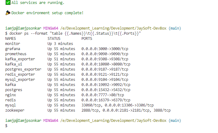Click the 'postgres' container name

(x=14, y=90)
